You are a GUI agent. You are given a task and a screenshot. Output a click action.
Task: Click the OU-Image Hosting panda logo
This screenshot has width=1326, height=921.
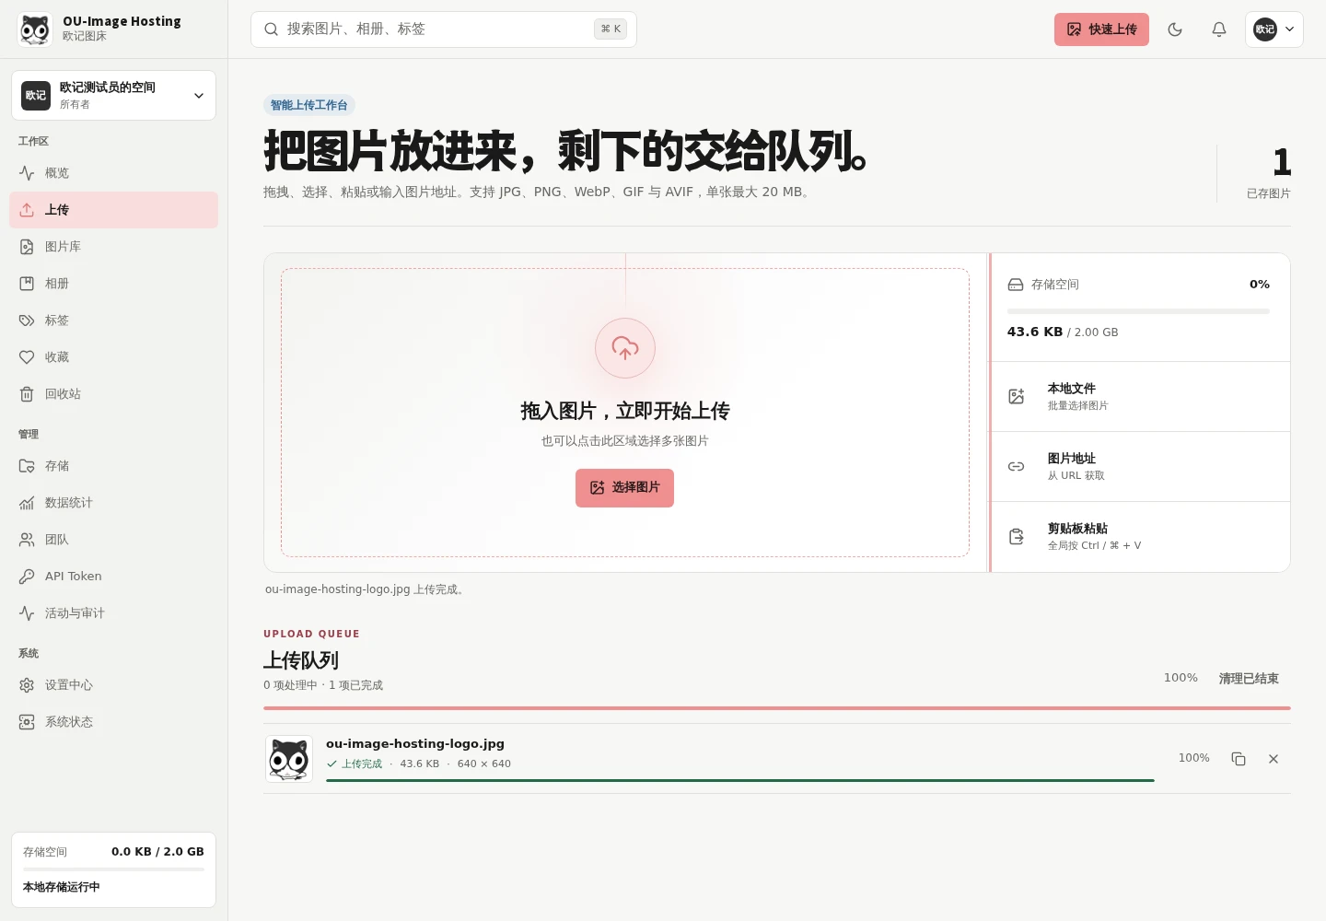pyautogui.click(x=35, y=29)
